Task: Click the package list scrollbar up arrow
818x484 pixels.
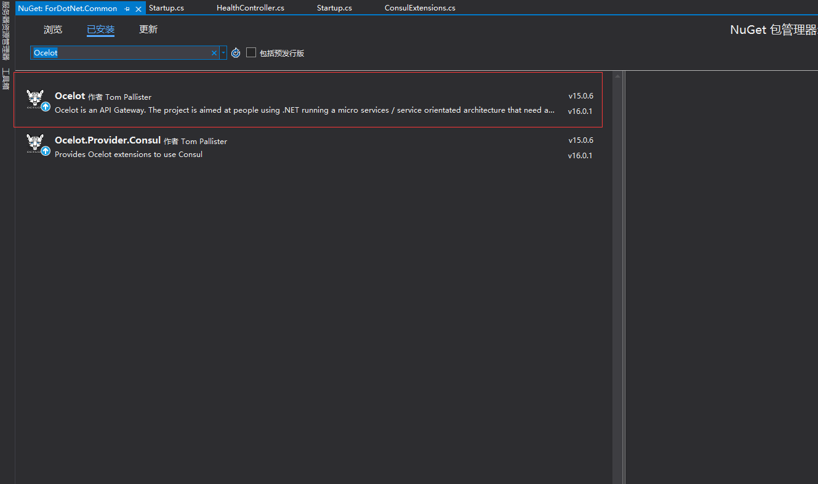Action: (617, 76)
